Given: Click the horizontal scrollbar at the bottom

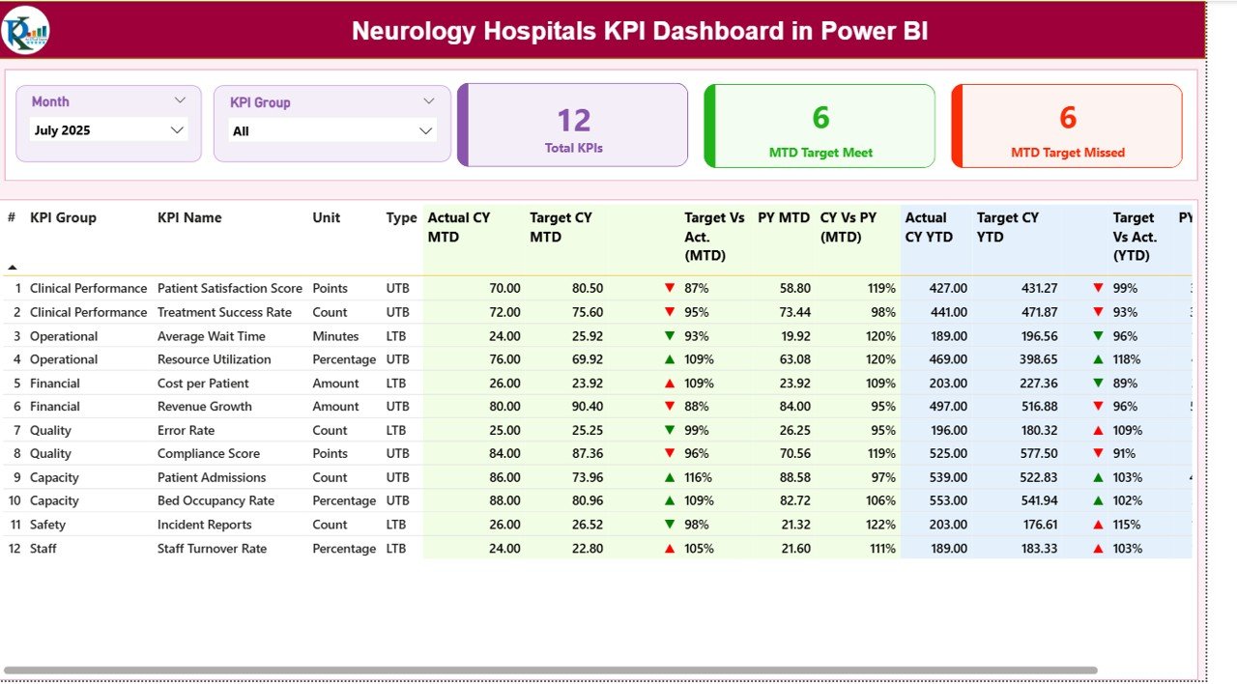Looking at the screenshot, I should click(x=551, y=670).
